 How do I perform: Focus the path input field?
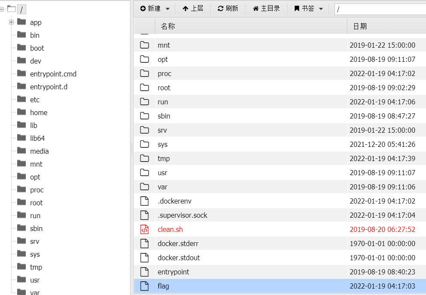pyautogui.click(x=380, y=9)
